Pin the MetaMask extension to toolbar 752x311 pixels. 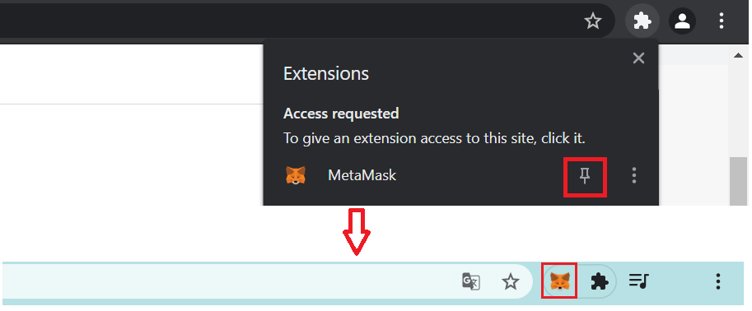pyautogui.click(x=585, y=176)
